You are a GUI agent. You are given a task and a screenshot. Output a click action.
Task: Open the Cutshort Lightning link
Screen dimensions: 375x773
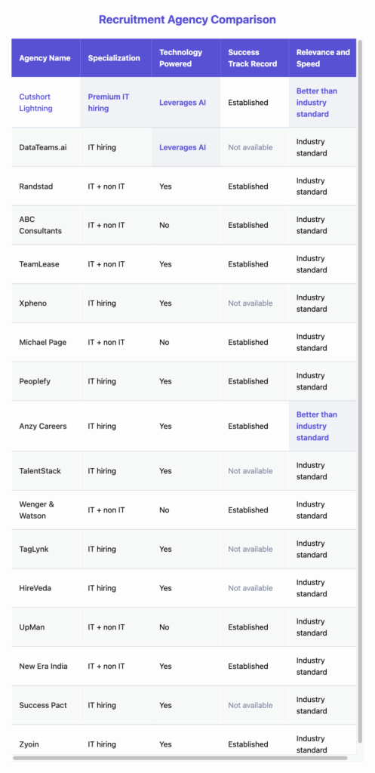tap(36, 103)
